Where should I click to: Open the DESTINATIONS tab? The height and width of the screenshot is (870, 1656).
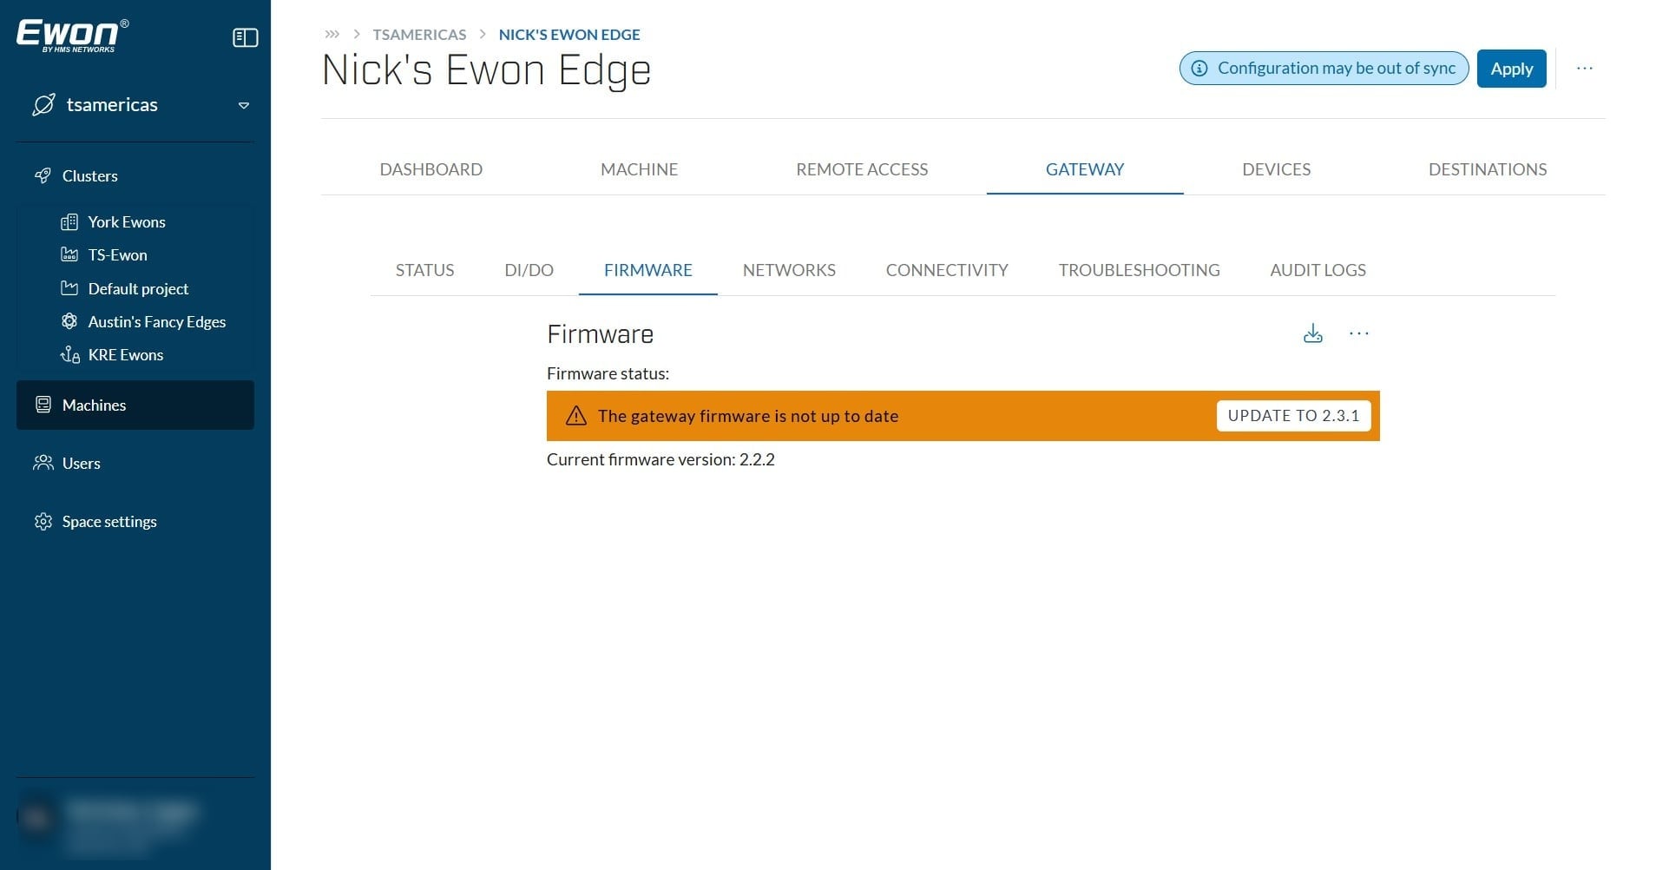pyautogui.click(x=1488, y=169)
